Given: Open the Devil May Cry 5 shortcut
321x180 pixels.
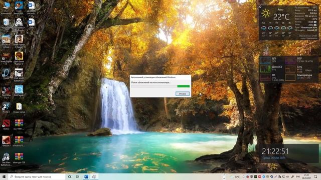Looking at the screenshot, I should pos(7,92).
